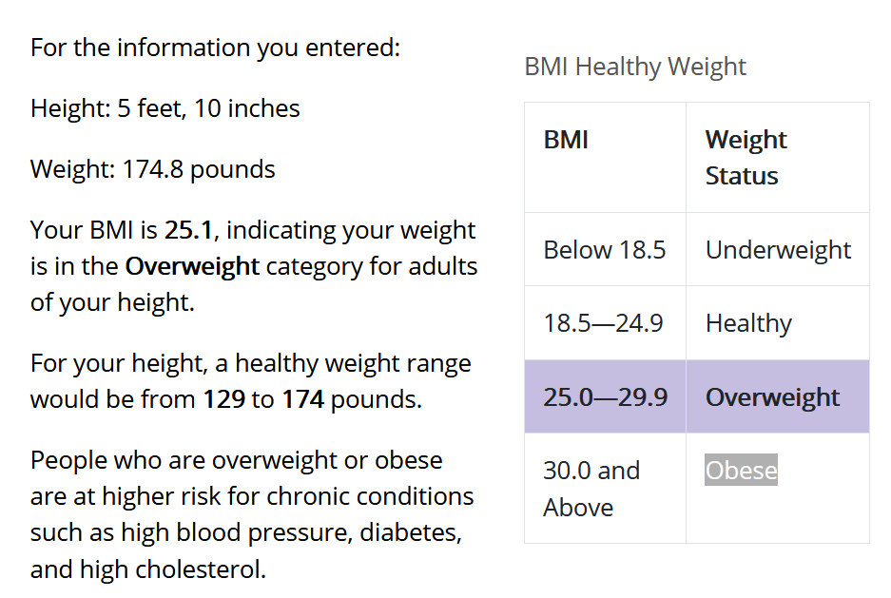The image size is (891, 598).
Task: Click the gray-highlighted Obese text
Action: coord(741,471)
